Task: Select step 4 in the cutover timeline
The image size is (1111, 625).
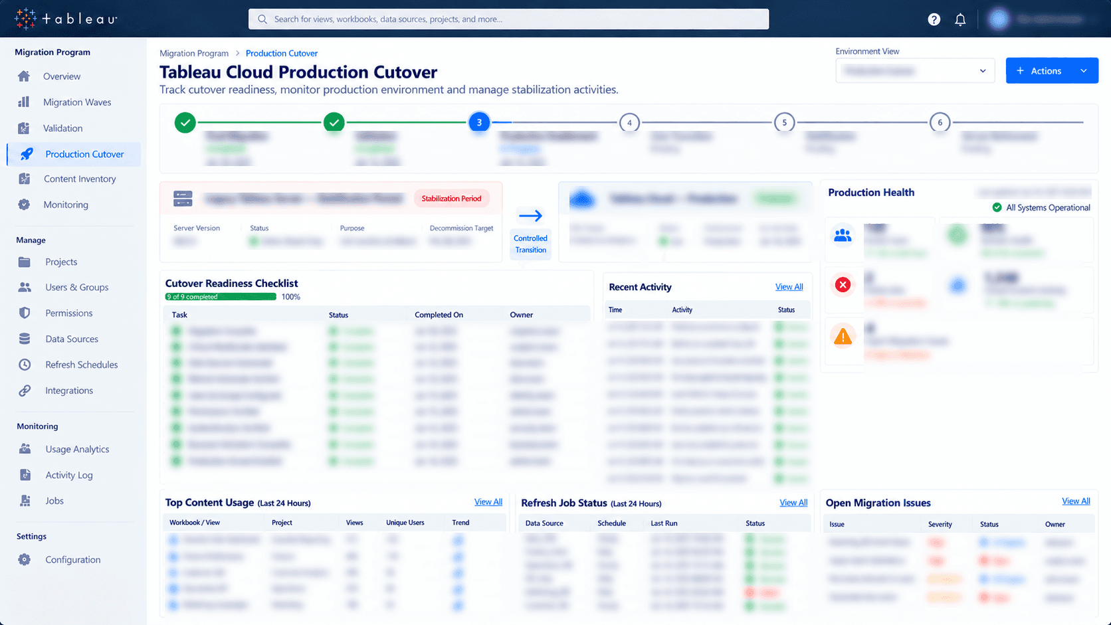Action: pos(629,123)
